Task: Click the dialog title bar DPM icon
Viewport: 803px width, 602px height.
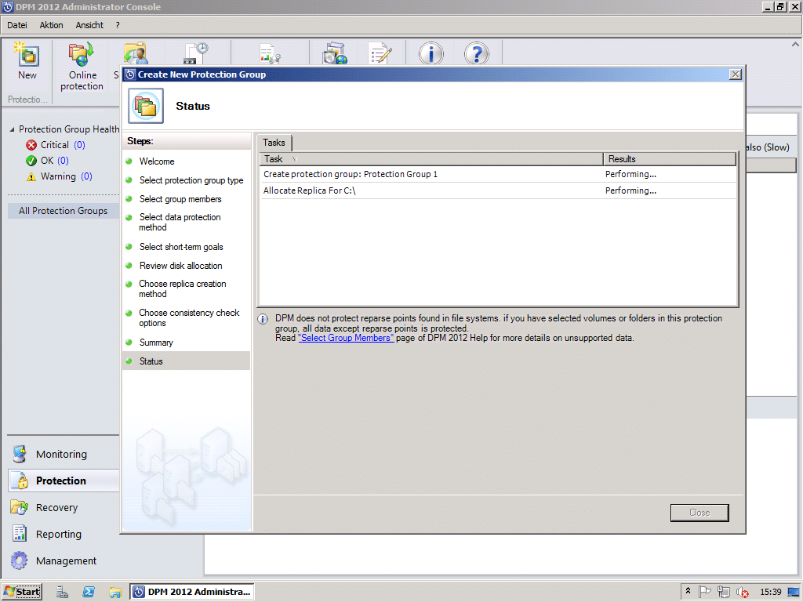Action: [130, 74]
